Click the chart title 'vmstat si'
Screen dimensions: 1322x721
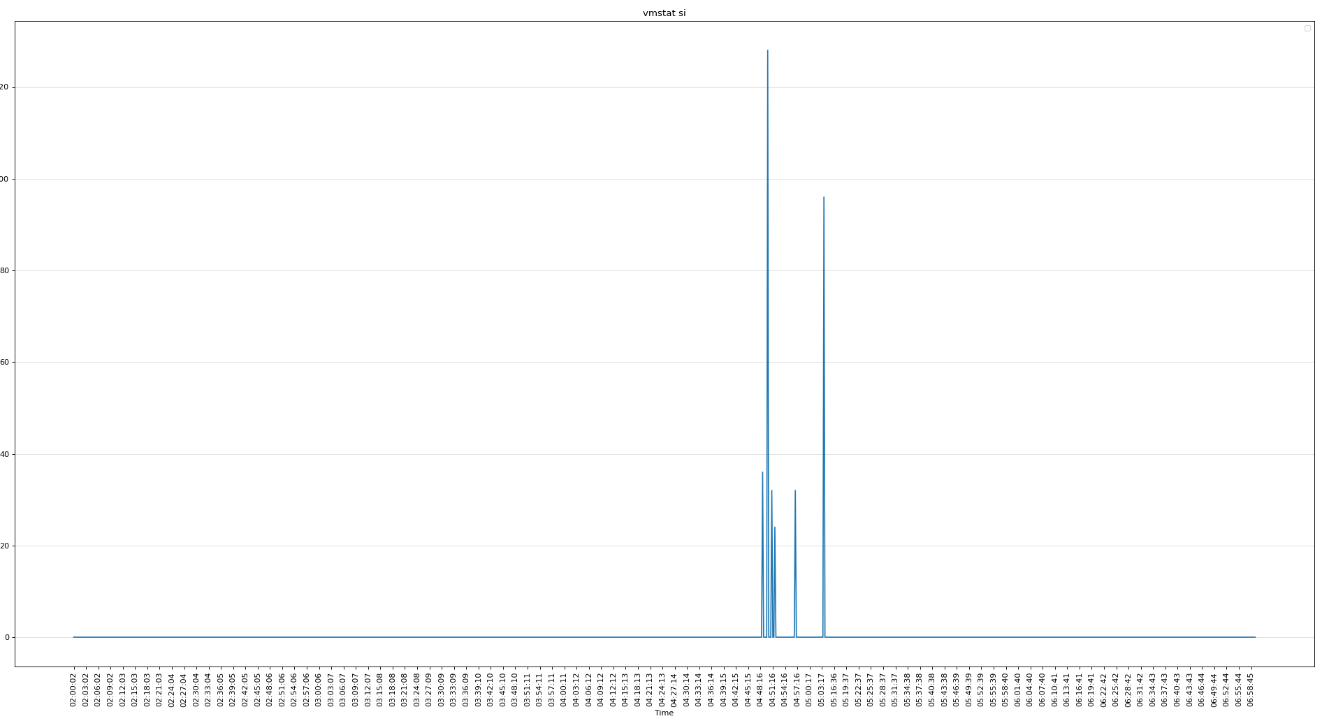click(x=664, y=13)
